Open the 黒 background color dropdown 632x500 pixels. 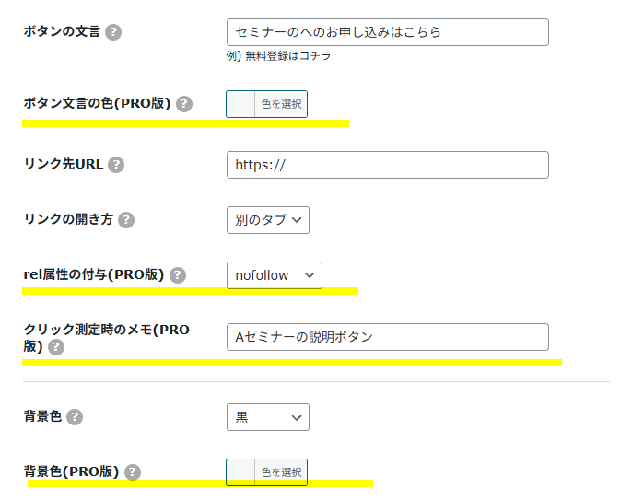268,417
